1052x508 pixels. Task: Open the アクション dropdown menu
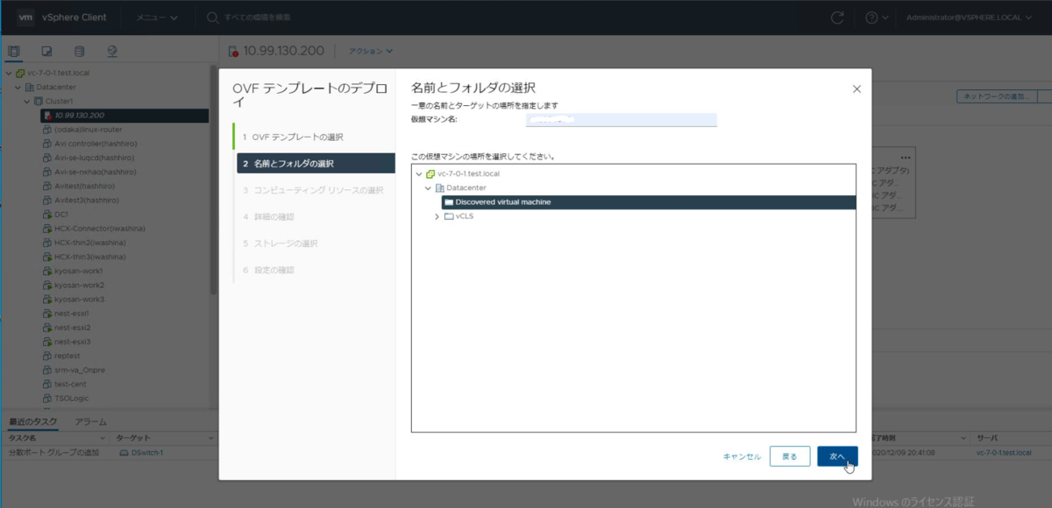click(371, 51)
